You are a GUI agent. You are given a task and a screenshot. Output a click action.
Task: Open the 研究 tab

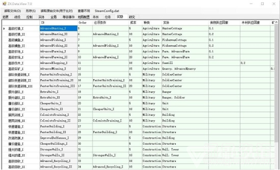(x=132, y=17)
